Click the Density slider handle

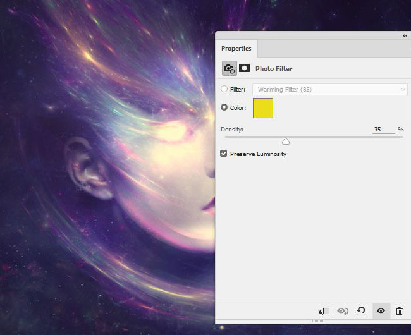tap(286, 142)
